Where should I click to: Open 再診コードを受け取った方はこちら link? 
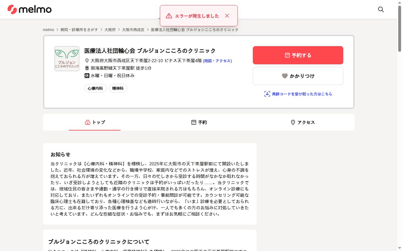[x=298, y=94]
